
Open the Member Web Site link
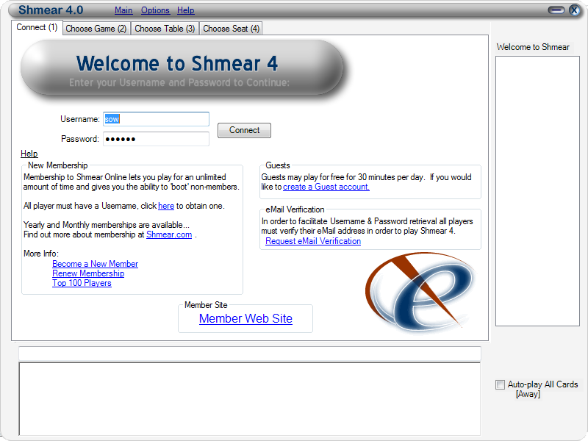tap(245, 318)
